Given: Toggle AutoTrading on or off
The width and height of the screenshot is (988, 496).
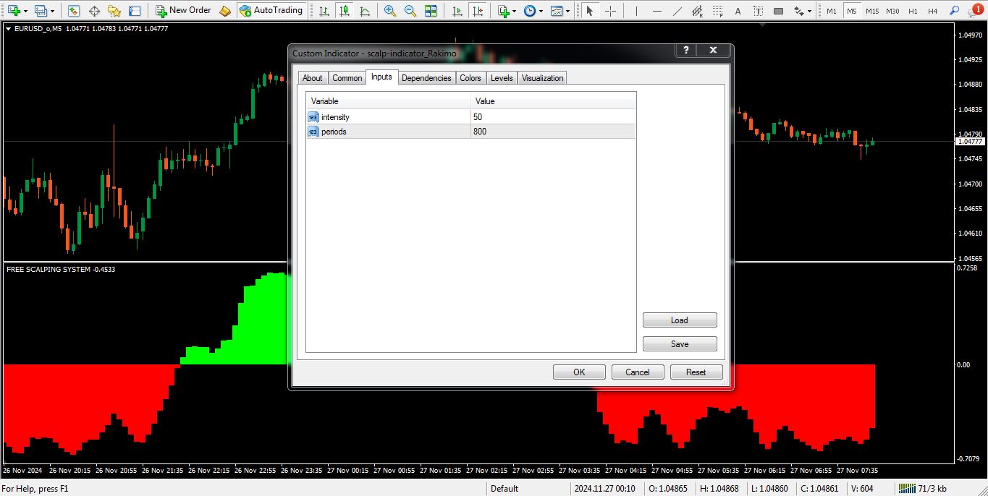Looking at the screenshot, I should pyautogui.click(x=271, y=11).
